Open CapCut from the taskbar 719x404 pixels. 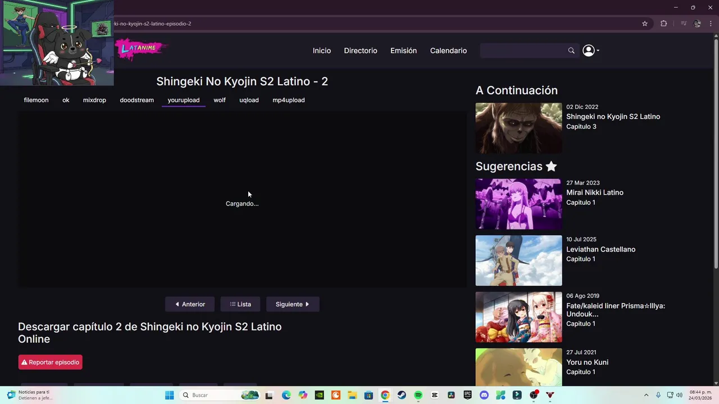435,395
